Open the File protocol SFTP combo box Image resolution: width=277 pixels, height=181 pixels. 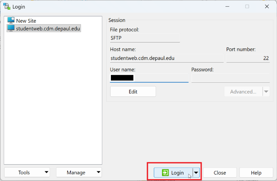[x=145, y=38]
